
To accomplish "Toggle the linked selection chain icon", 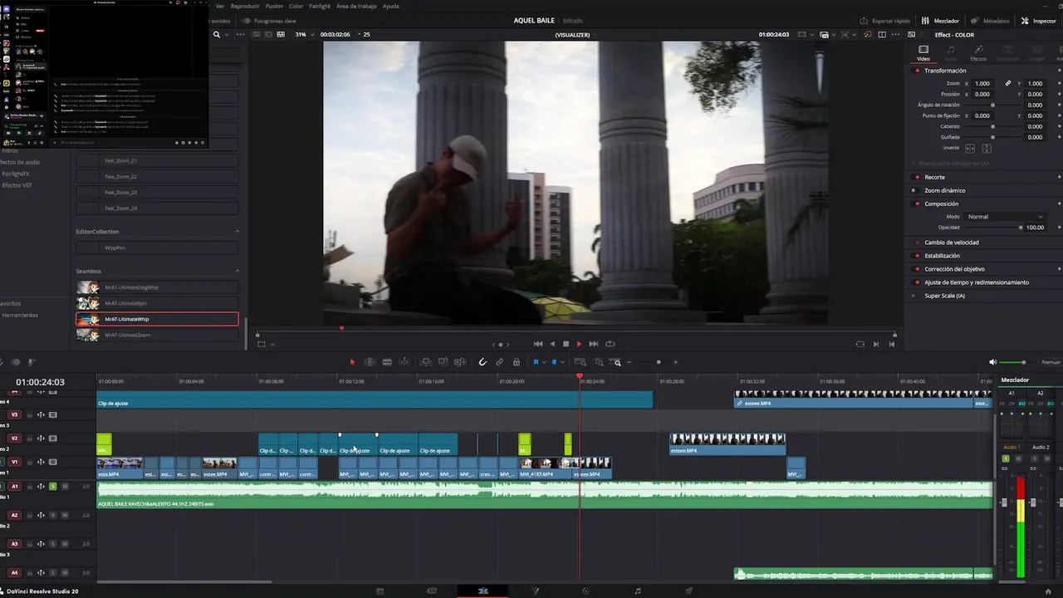I will 499,362.
